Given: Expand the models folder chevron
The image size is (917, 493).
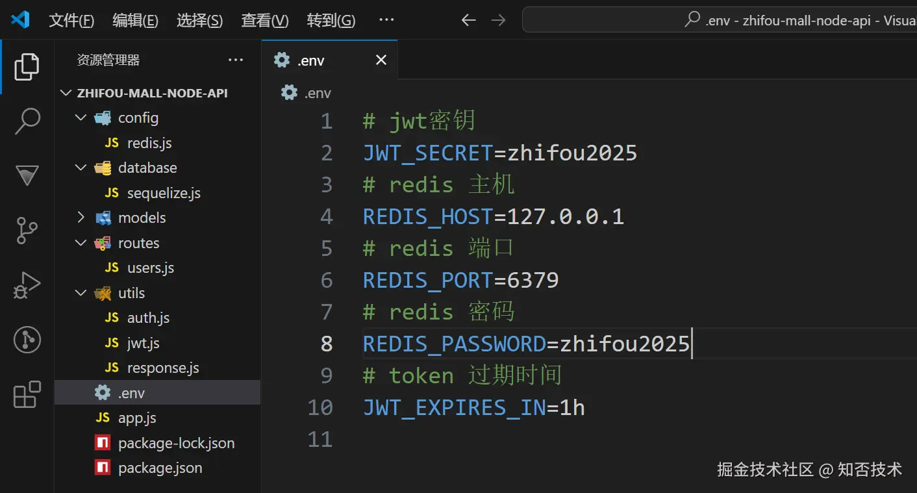Looking at the screenshot, I should (81, 218).
